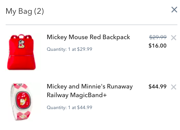Viewport: 180px width, 130px height.
Task: Open the red backpack product image
Action: [x=23, y=52]
